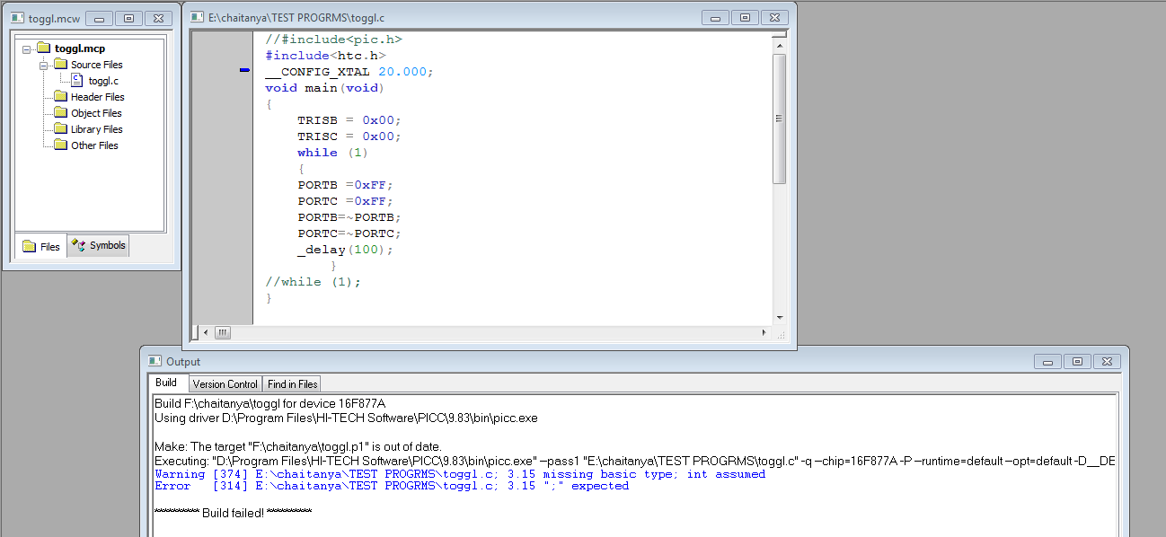Restore the toggl.mcw project window
Image resolution: width=1166 pixels, height=537 pixels.
[128, 18]
